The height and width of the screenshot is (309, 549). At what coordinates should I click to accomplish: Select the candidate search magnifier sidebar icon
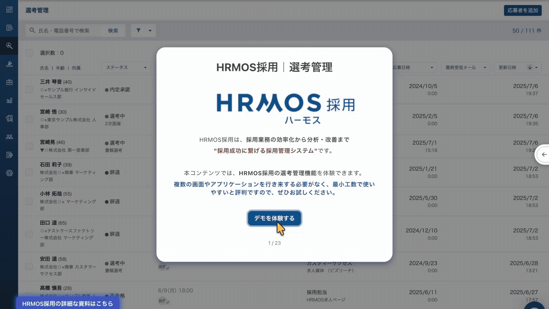9,46
